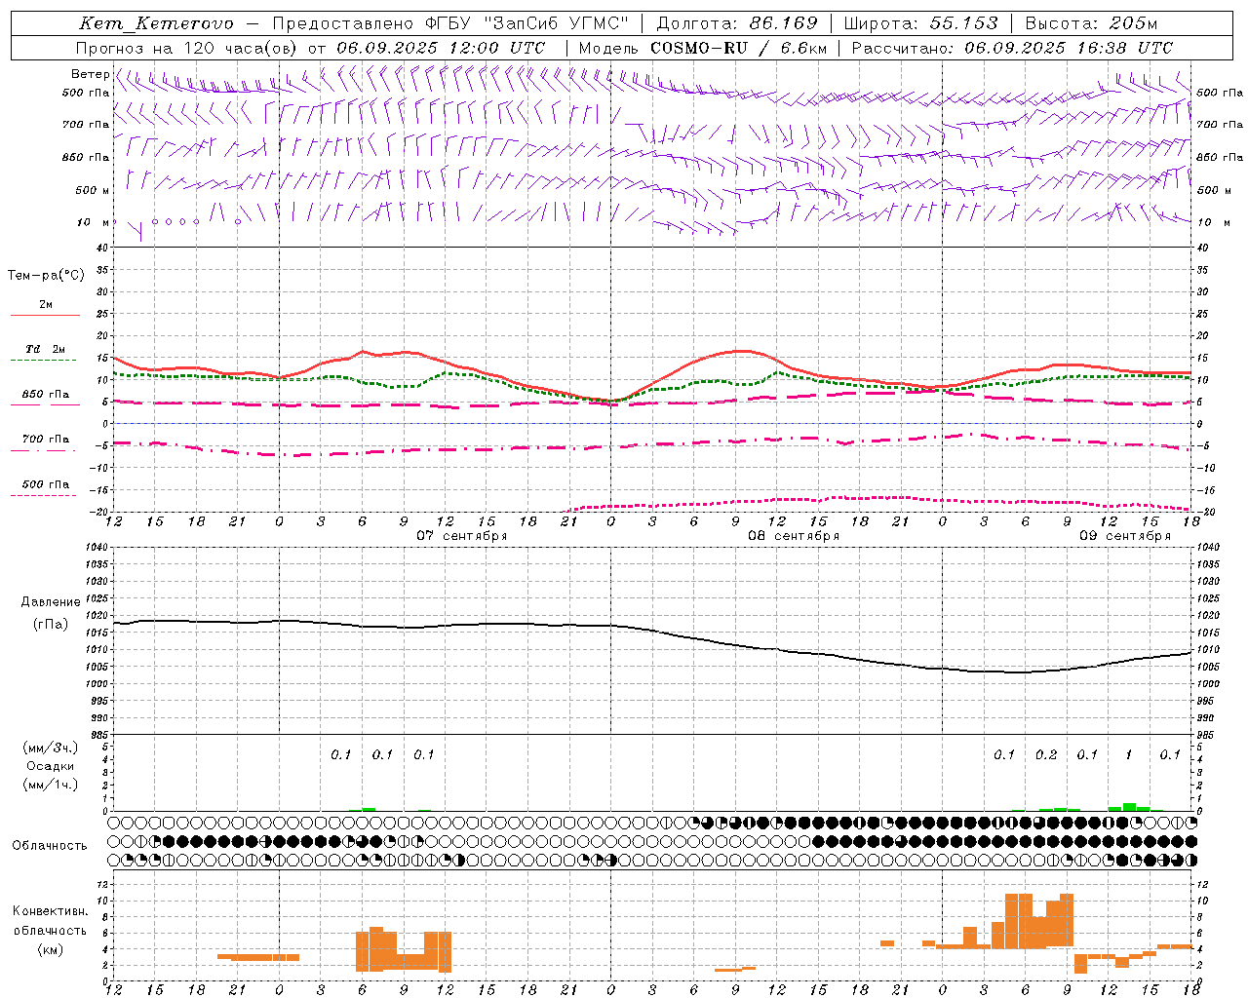Screen dimensions: 1248x998
Task: Click the pink dotted 500 гПа legend line
Action: [x=43, y=496]
